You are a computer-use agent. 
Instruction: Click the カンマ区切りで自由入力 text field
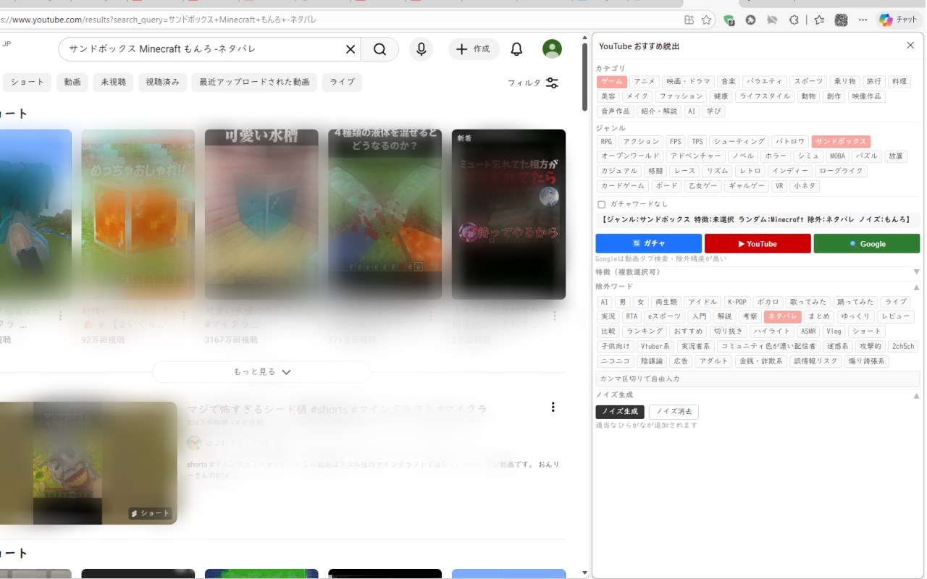pos(758,379)
